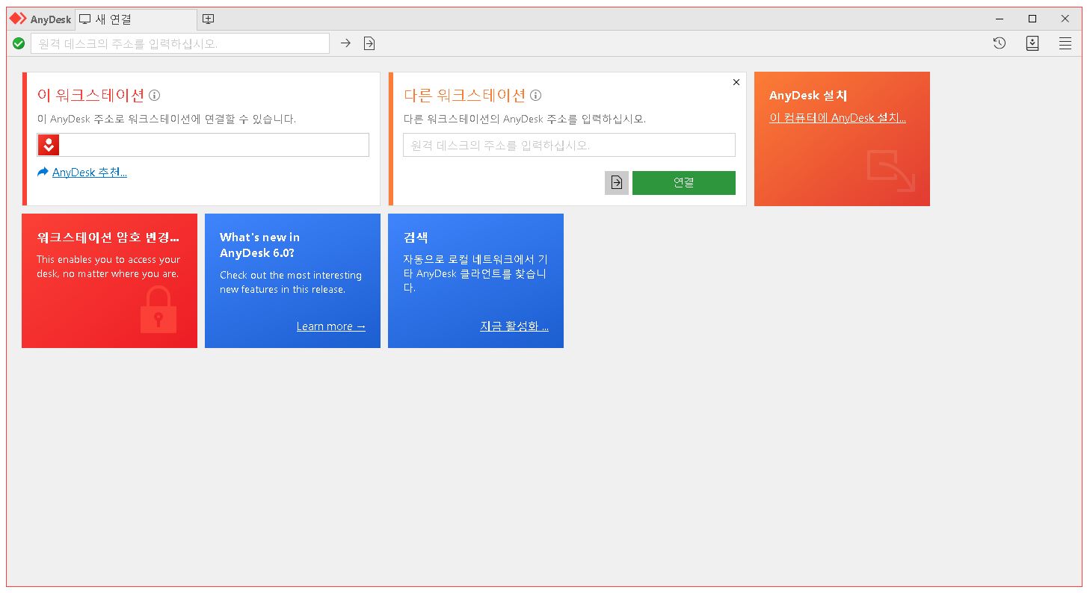1087x593 pixels.
Task: Click What's new in AnyDesk 6.0? heading
Action: pos(259,245)
